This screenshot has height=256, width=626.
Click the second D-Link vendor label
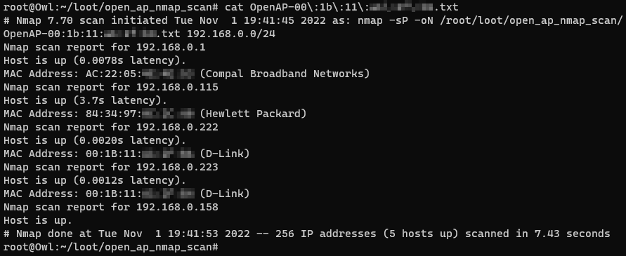point(225,194)
